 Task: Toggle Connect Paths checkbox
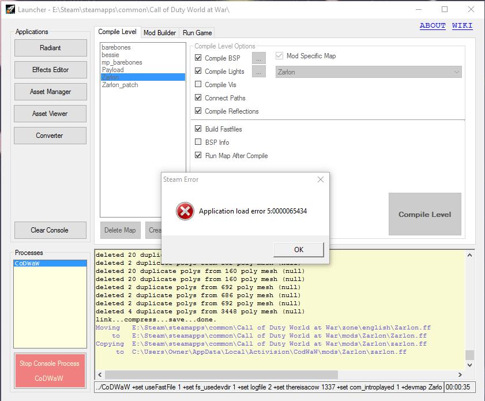tap(198, 98)
